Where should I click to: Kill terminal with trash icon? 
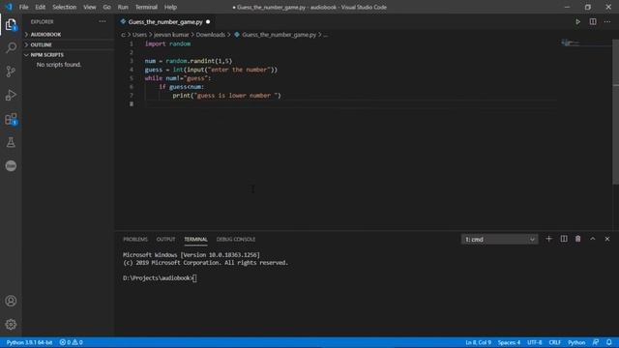[578, 239]
